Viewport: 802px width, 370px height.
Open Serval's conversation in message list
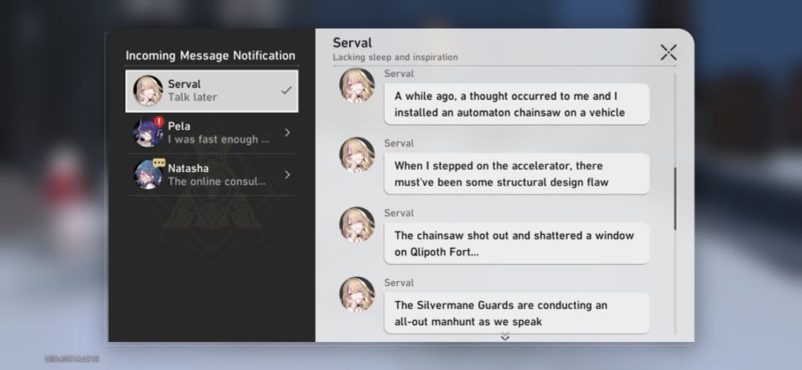point(212,91)
